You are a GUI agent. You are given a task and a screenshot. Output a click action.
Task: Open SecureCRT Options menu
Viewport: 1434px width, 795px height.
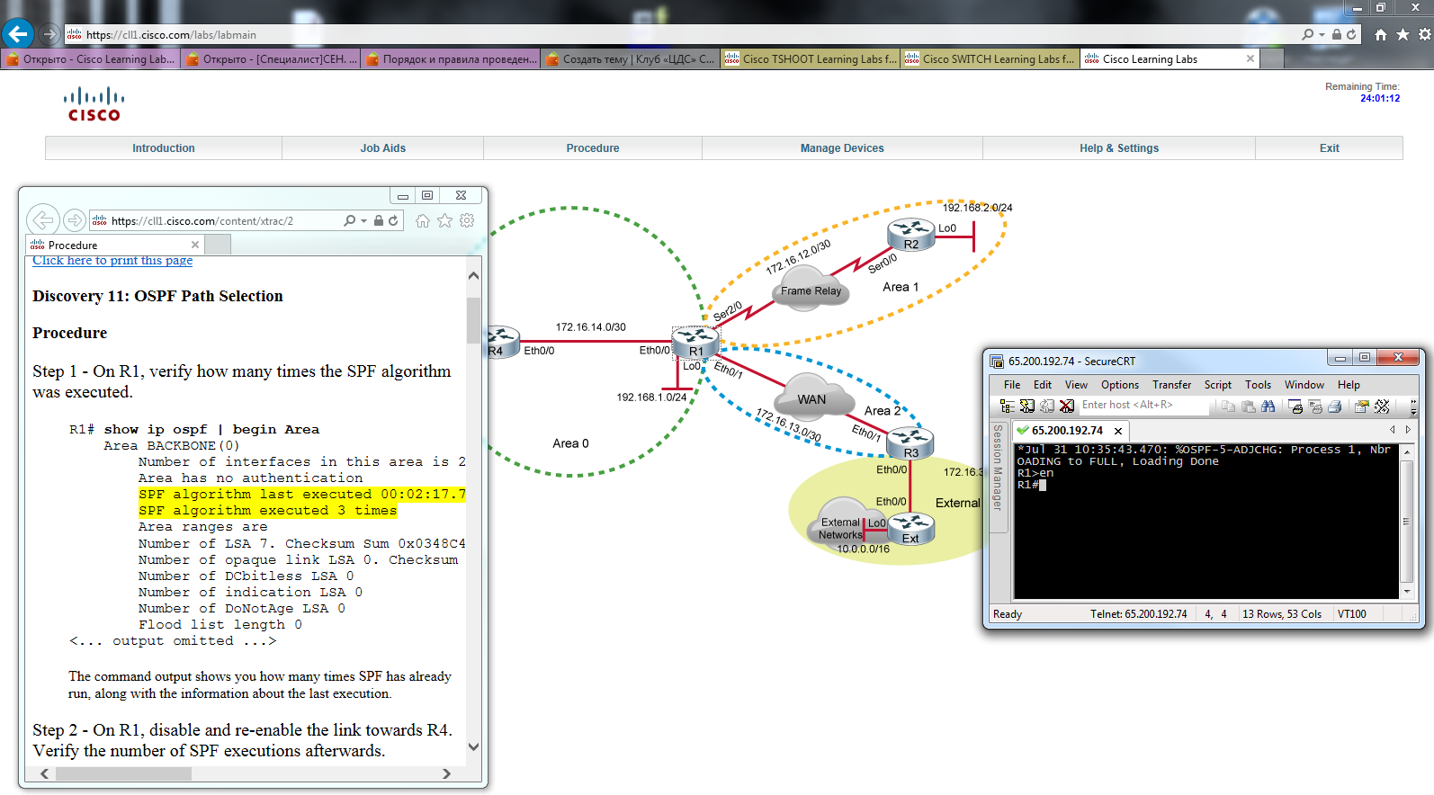(1120, 385)
